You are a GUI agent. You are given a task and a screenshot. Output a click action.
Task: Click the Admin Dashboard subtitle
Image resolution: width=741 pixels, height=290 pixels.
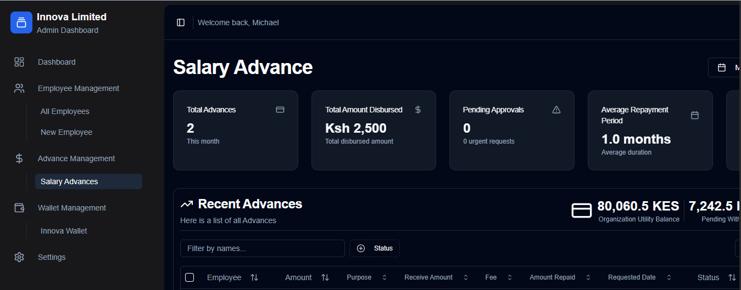coord(68,30)
